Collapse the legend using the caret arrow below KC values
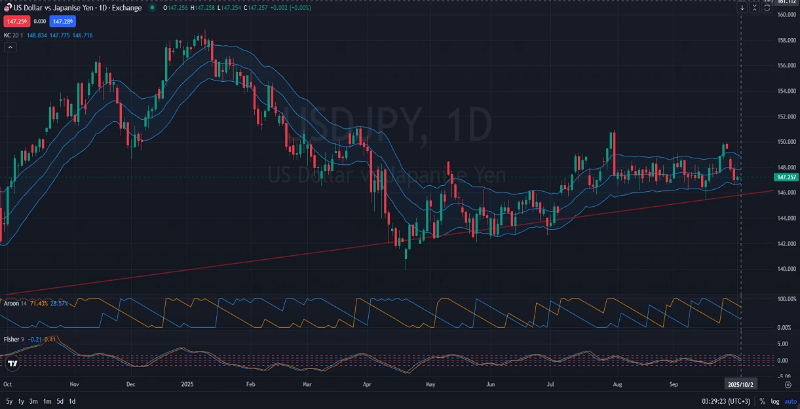800x409 pixels. coord(9,47)
